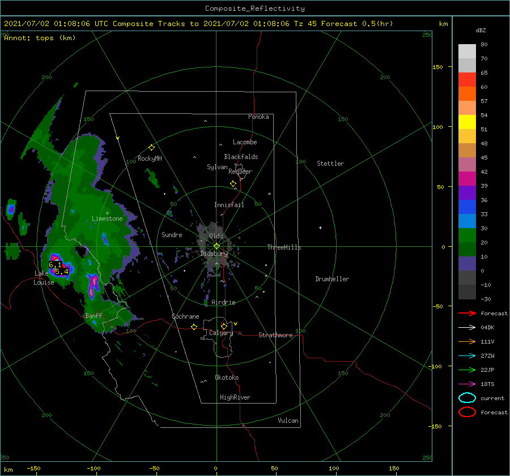Pick the green 22JP arrow legend icon
The height and width of the screenshot is (476, 510).
click(x=467, y=370)
